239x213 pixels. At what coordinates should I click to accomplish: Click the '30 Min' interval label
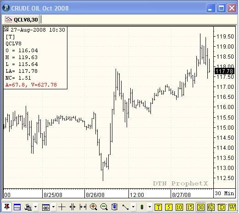[x=224, y=193]
